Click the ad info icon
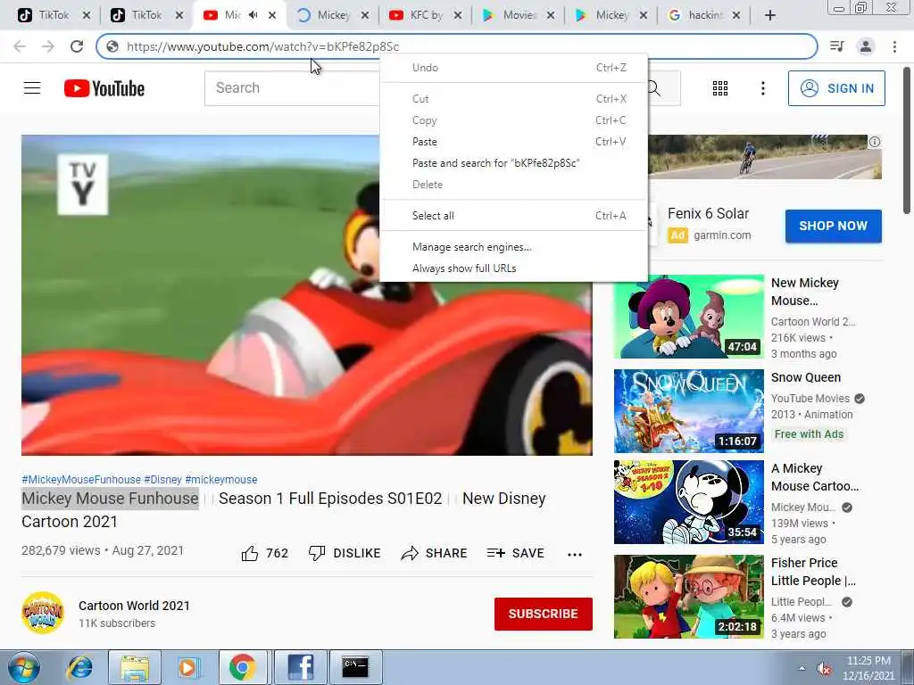 coord(875,142)
